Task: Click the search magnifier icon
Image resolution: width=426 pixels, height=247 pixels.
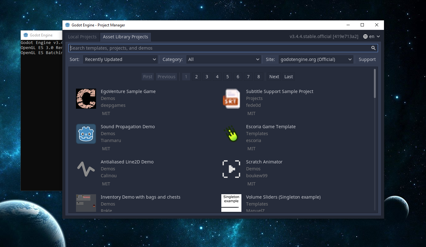Action: 373,48
